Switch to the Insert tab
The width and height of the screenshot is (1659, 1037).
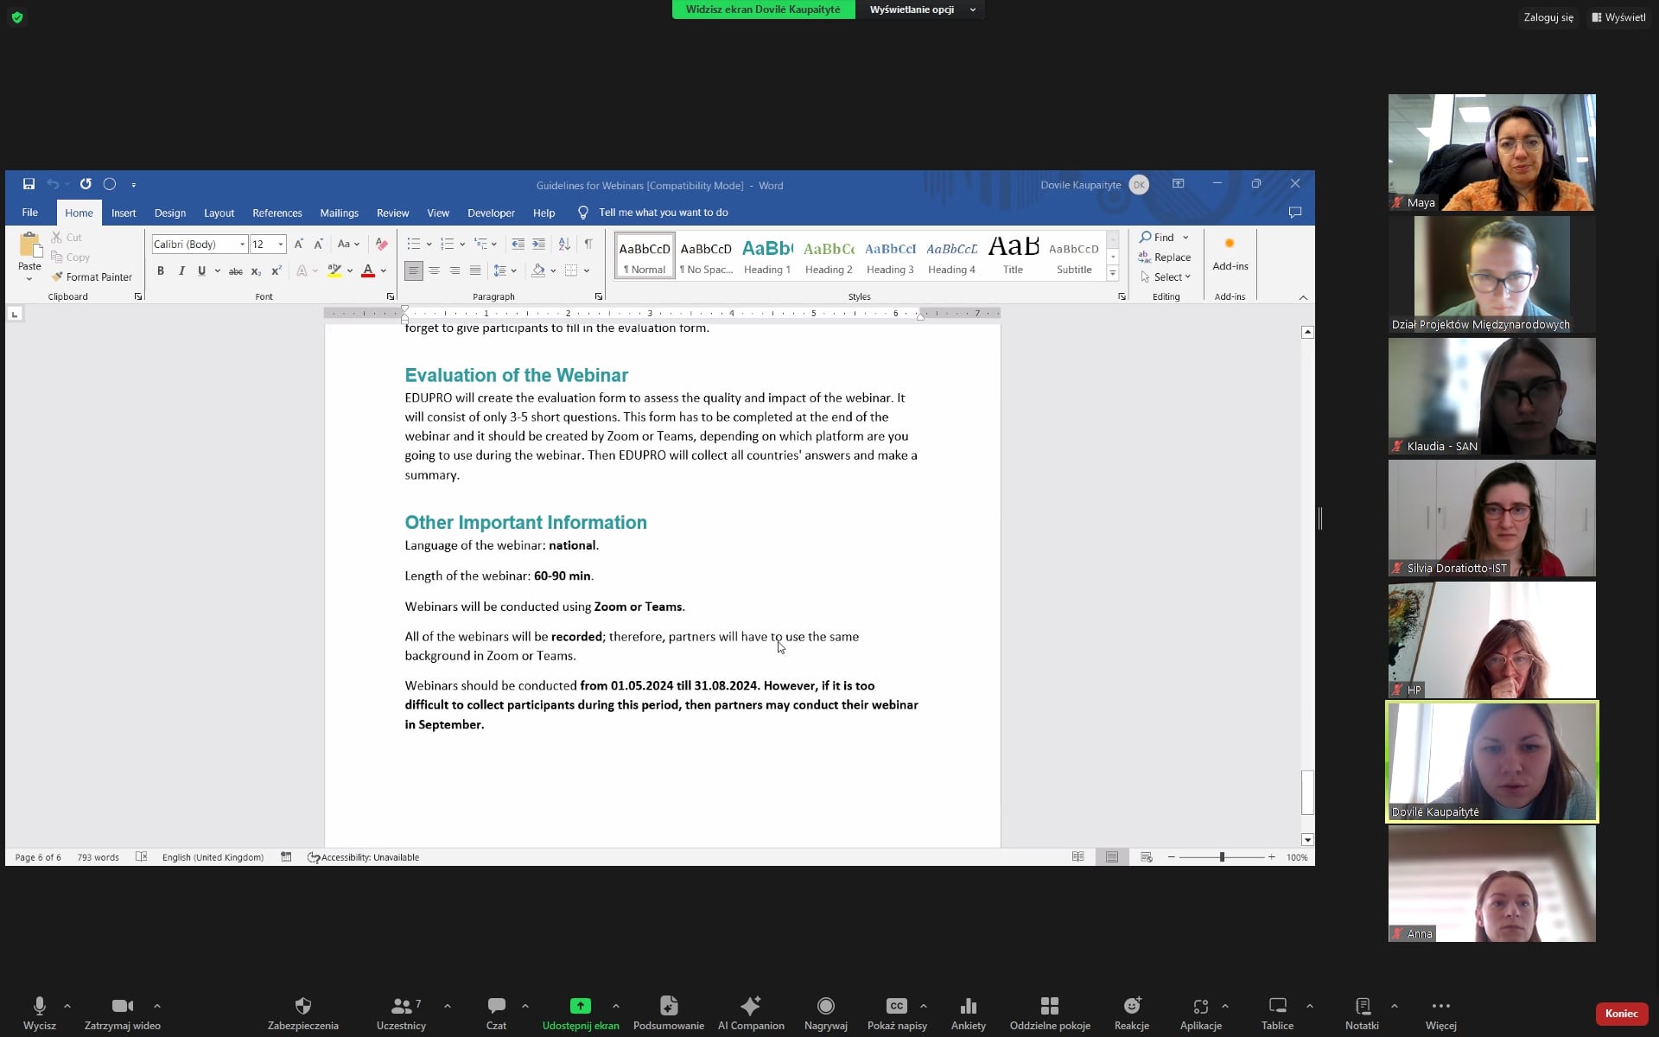[x=124, y=213]
